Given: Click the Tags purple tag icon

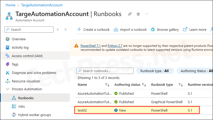Looking at the screenshot, I should [x=8, y=64].
